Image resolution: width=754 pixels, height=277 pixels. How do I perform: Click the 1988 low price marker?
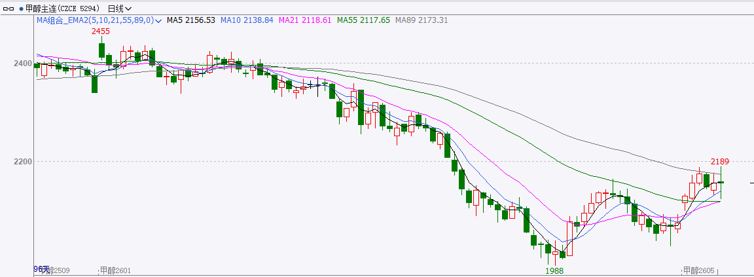[555, 270]
